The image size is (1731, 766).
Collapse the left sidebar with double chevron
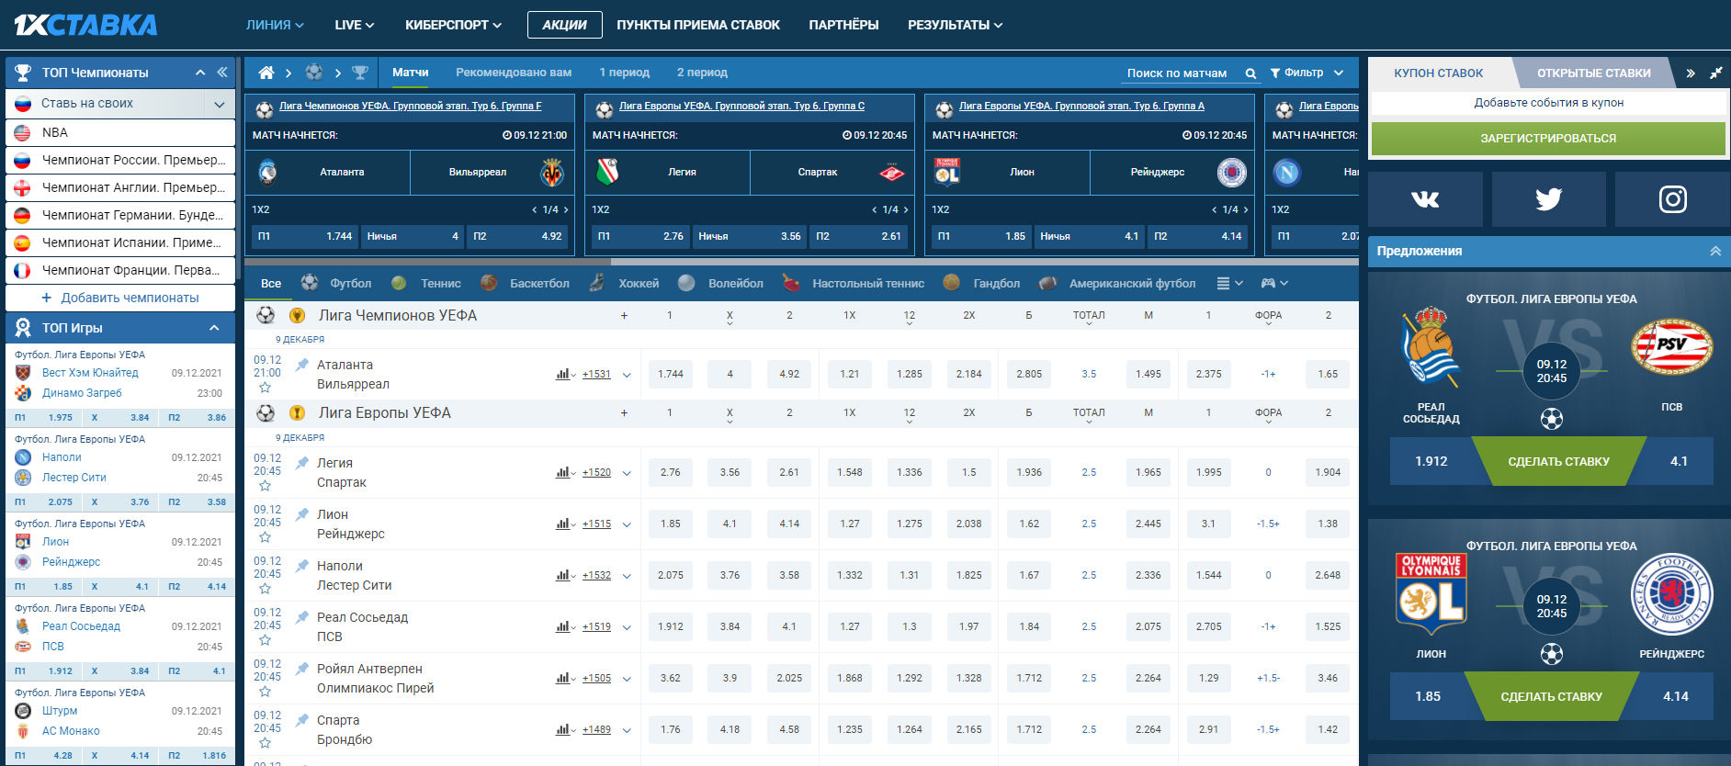coord(222,72)
